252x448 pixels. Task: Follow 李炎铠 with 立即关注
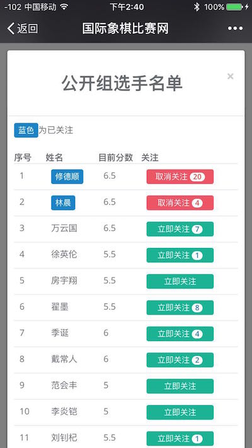pos(180,412)
